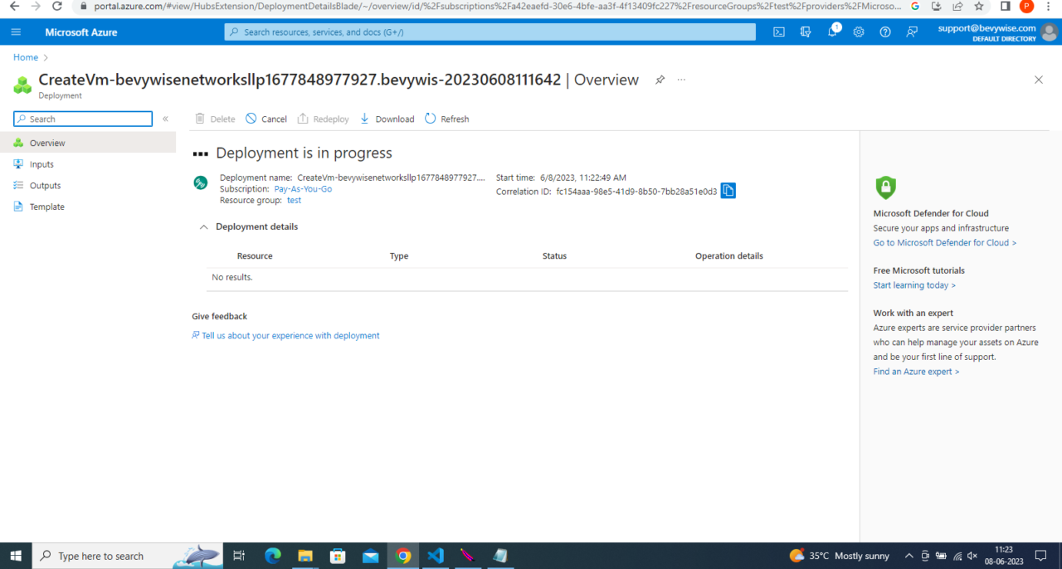Open Chrome's three-dot menu
Screen dimensions: 1062x569
point(1049,6)
